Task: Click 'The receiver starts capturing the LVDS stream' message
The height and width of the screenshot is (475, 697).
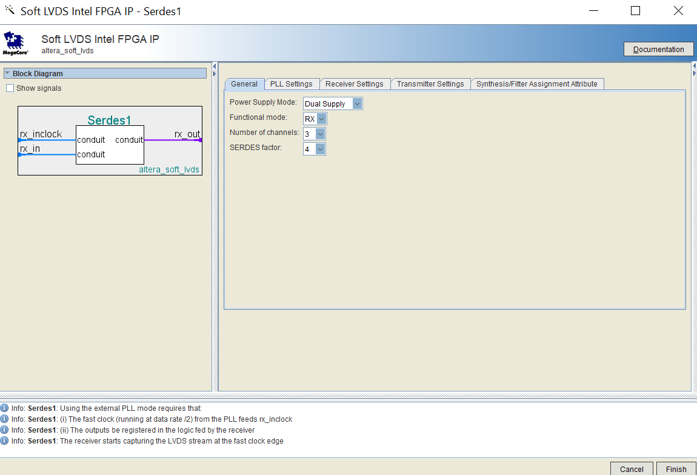Action: pos(172,441)
